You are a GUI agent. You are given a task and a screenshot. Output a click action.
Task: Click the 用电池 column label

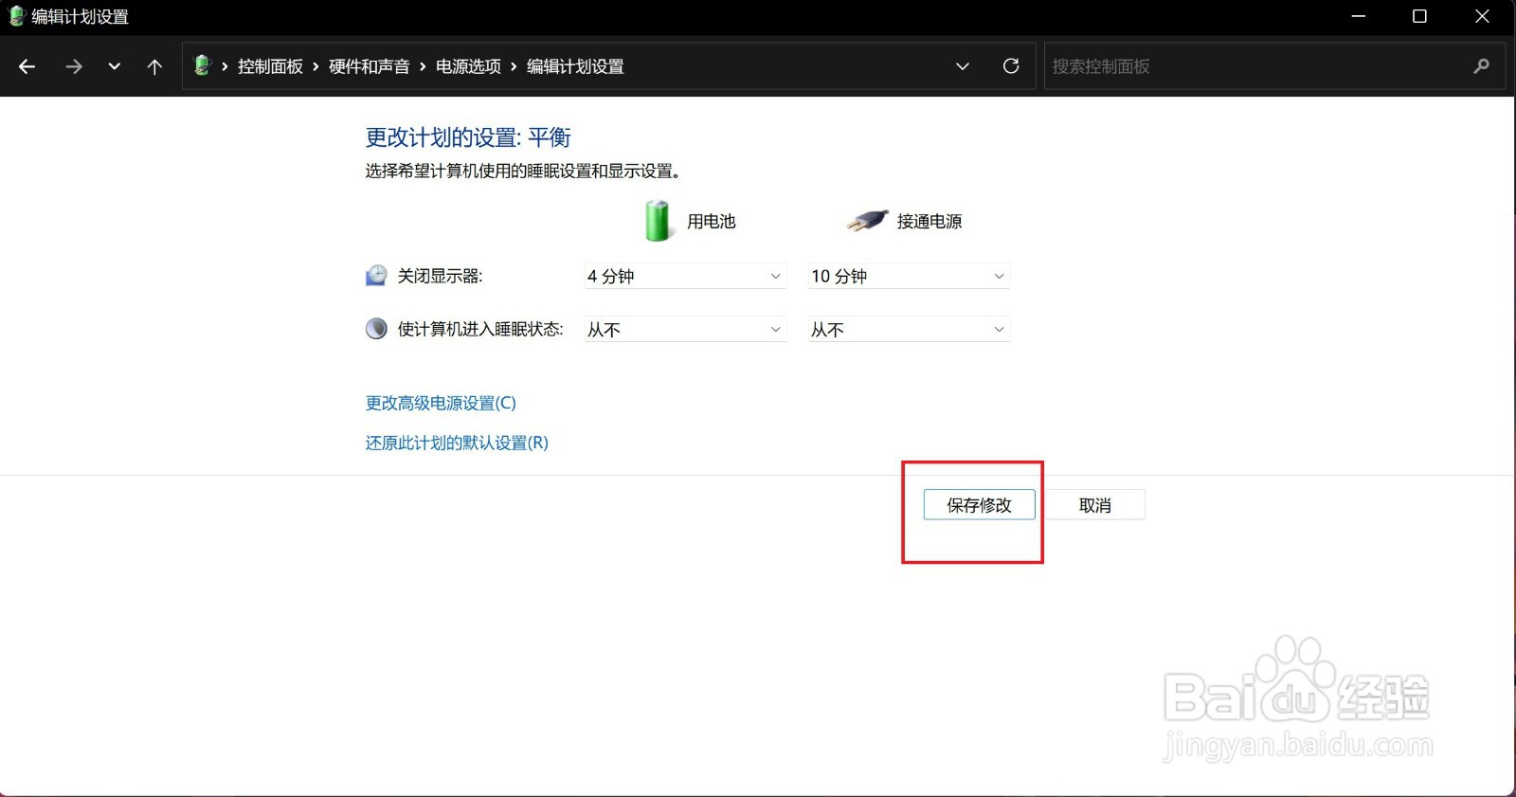point(712,221)
